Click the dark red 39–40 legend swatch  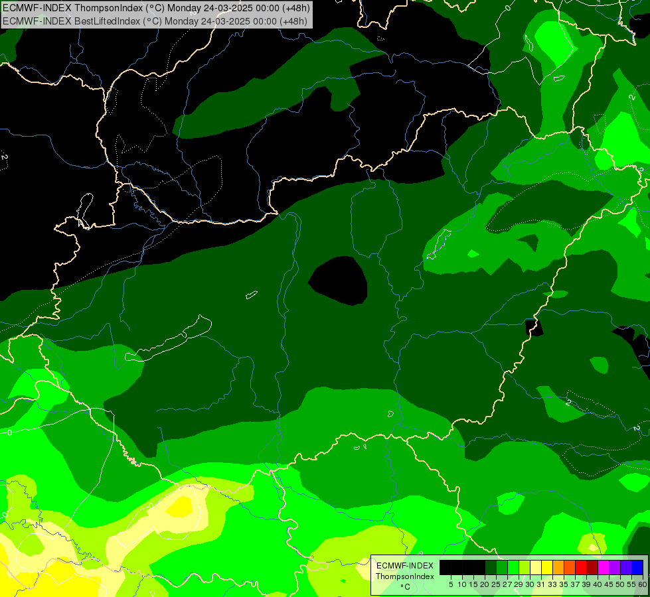tap(592, 567)
